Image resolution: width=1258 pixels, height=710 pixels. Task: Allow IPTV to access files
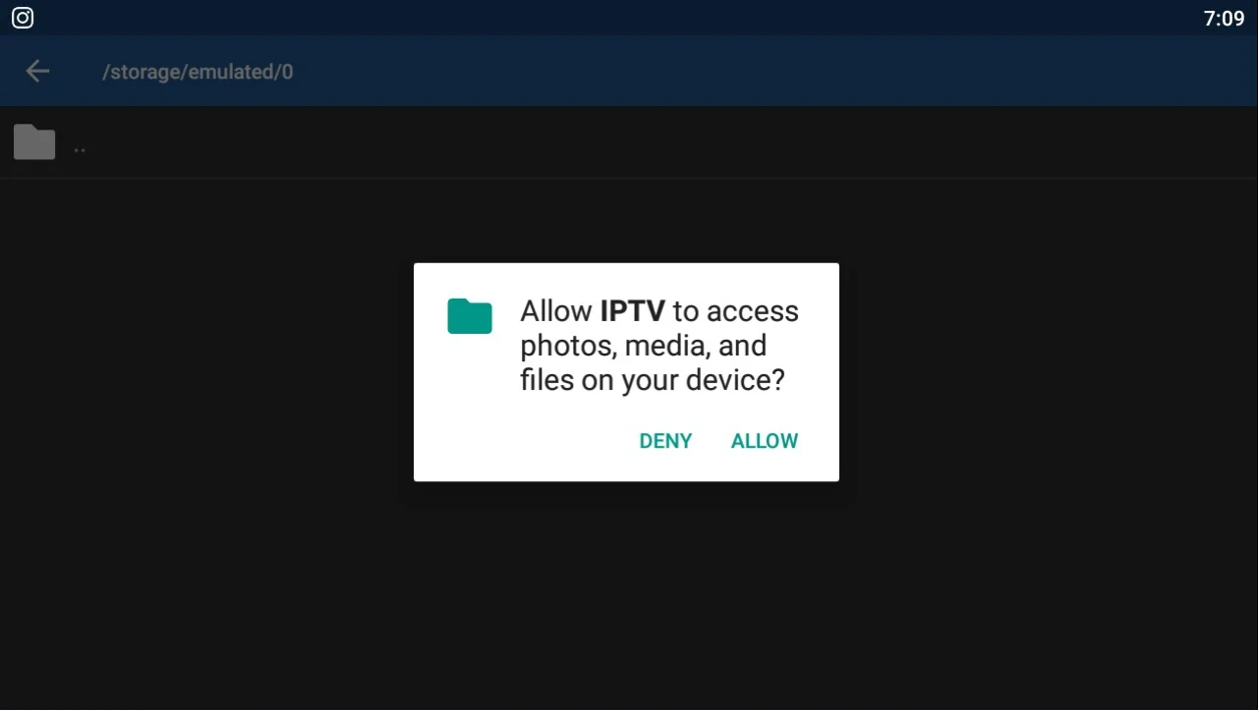[765, 441]
